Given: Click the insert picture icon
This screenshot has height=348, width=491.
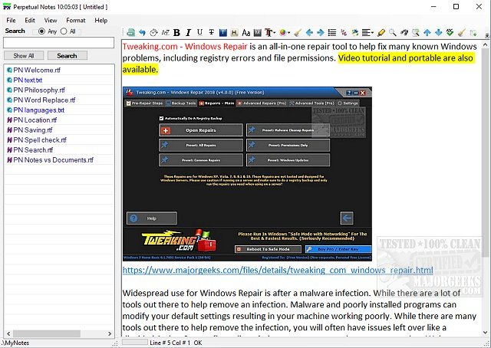Looking at the screenshot, I should point(355,32).
